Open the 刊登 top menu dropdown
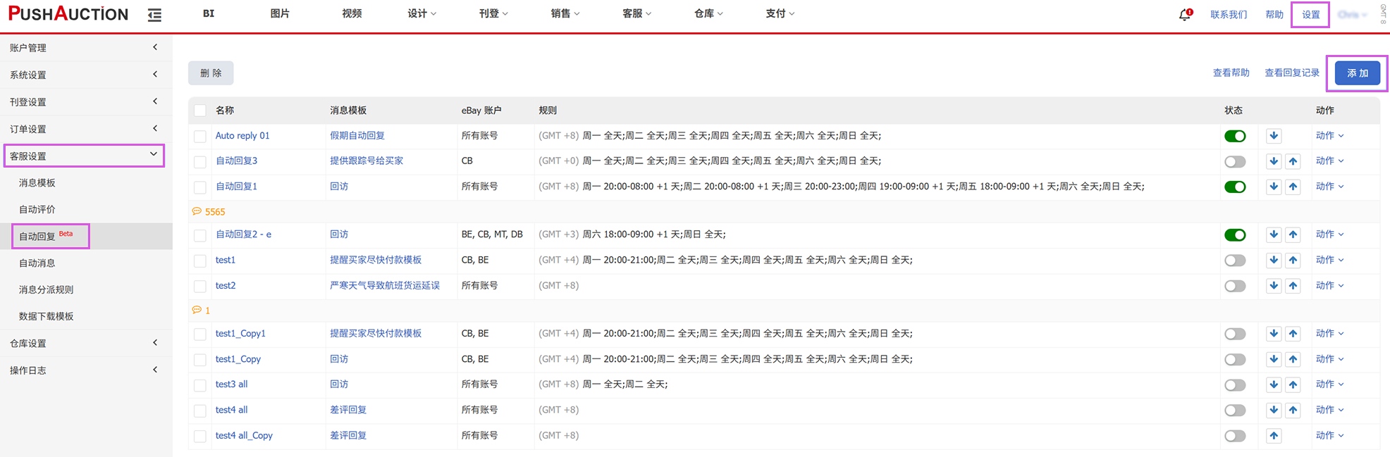 point(493,13)
